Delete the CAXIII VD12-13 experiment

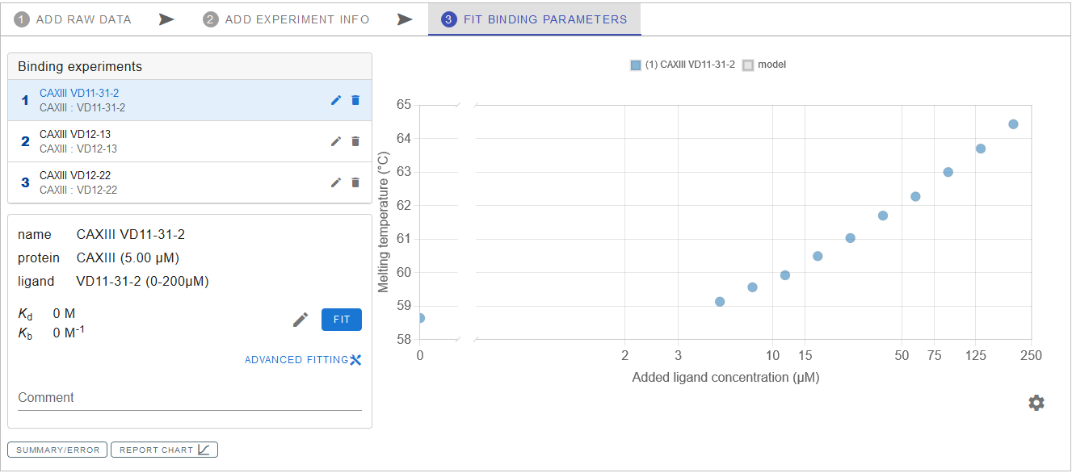355,141
